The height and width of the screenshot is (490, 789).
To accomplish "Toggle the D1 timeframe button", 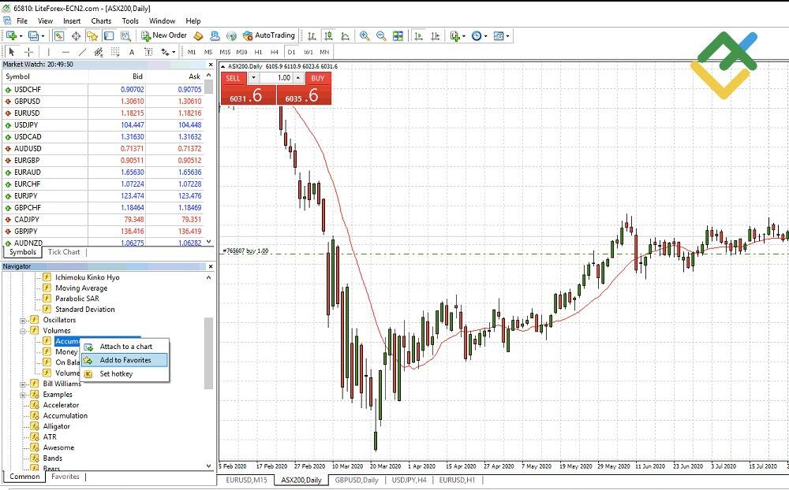I will (x=292, y=51).
